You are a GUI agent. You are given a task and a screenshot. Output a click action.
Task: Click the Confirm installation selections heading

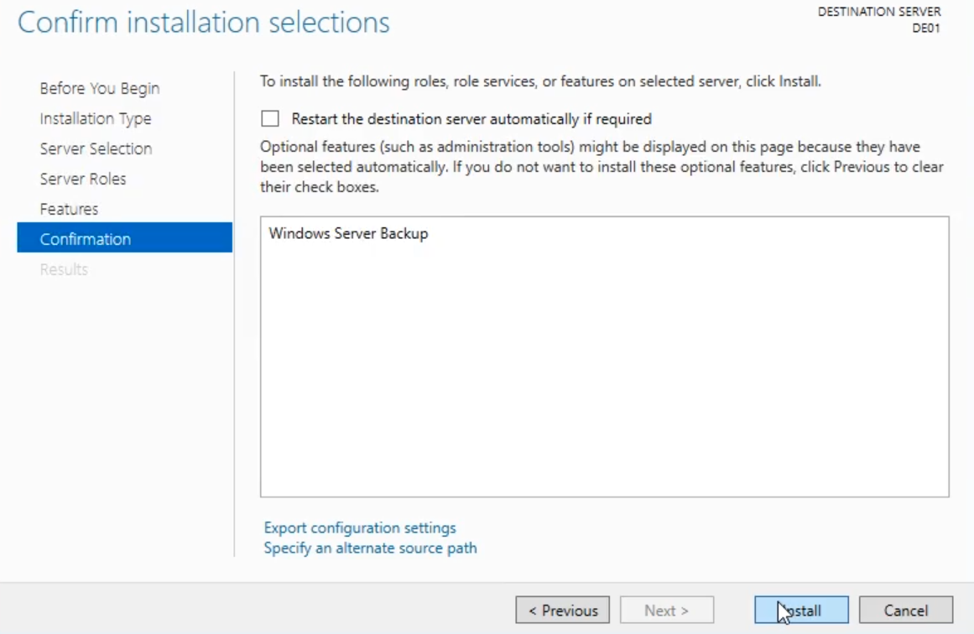(x=204, y=23)
